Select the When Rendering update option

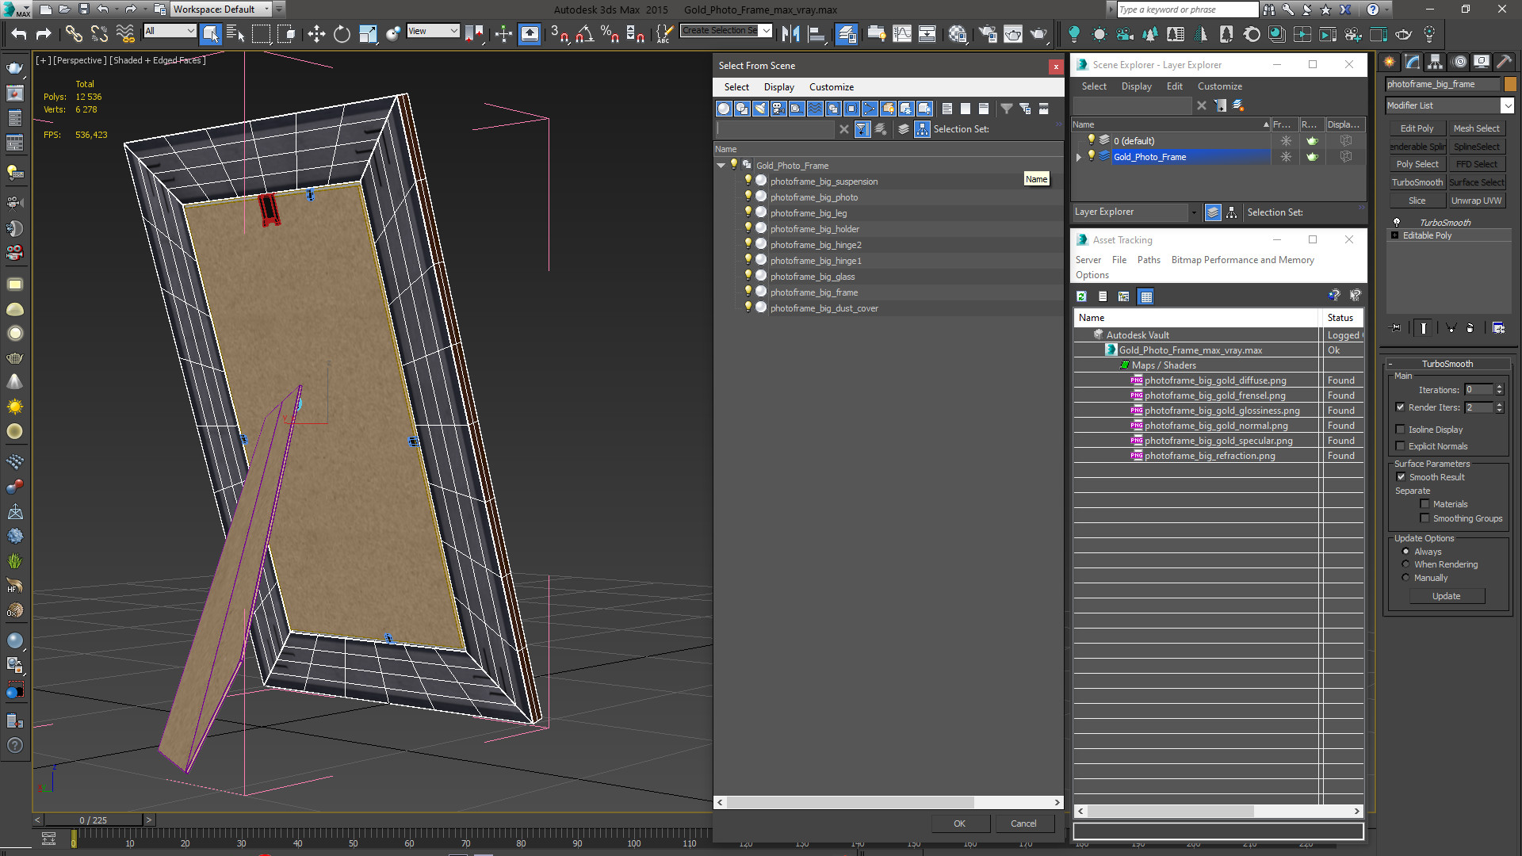tap(1405, 564)
